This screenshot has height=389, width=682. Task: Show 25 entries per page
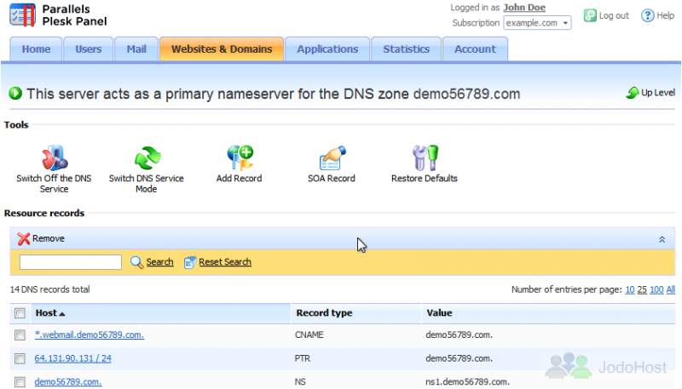(642, 289)
